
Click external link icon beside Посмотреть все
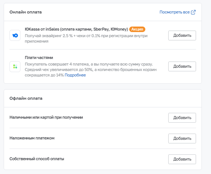coord(193,12)
